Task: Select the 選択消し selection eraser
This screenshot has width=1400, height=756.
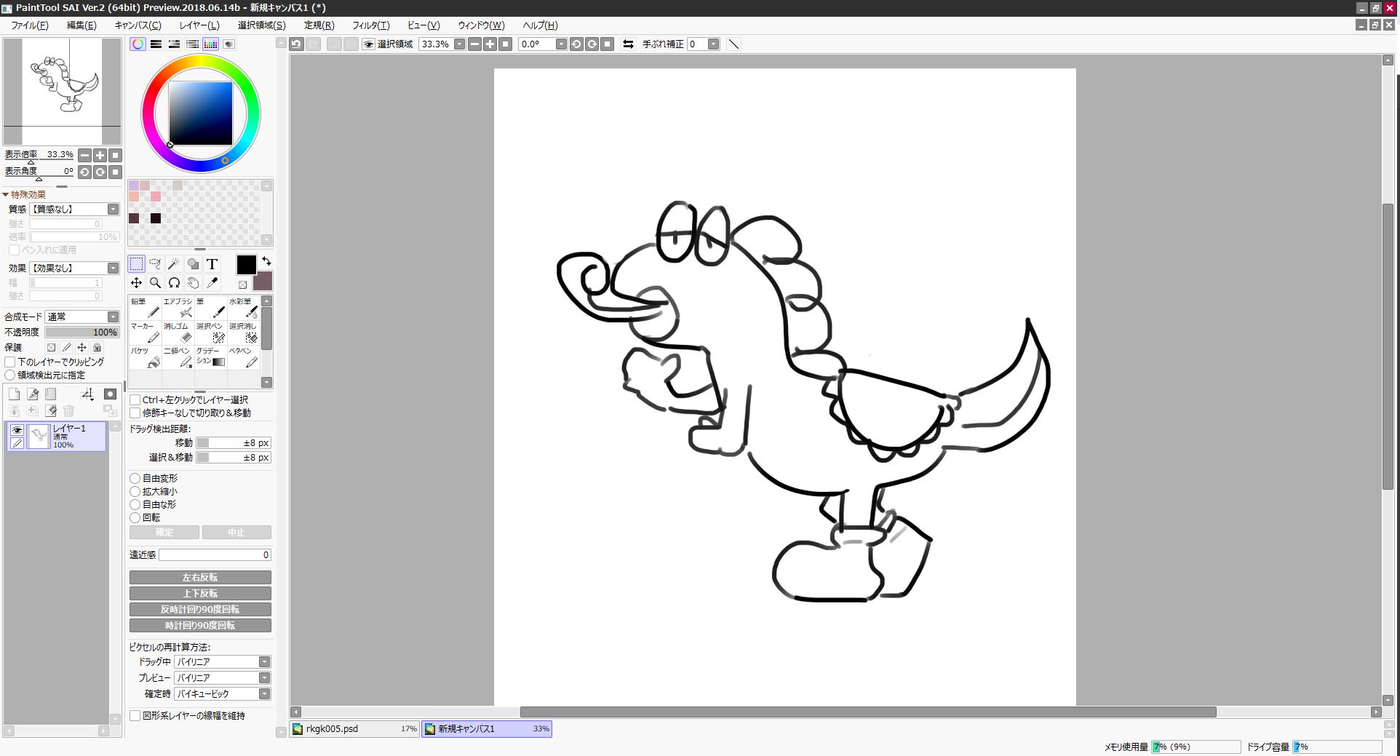Action: click(244, 333)
